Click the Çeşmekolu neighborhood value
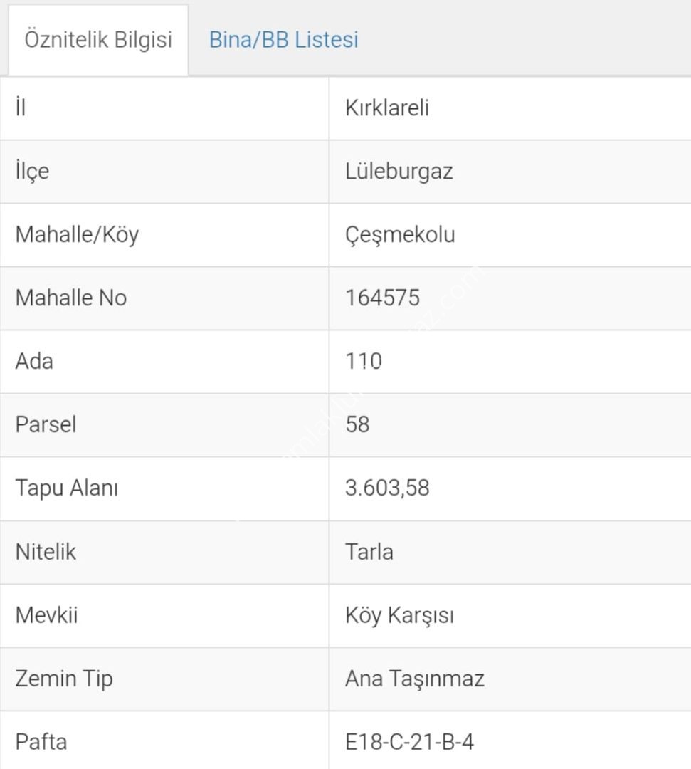The width and height of the screenshot is (691, 769). [399, 234]
